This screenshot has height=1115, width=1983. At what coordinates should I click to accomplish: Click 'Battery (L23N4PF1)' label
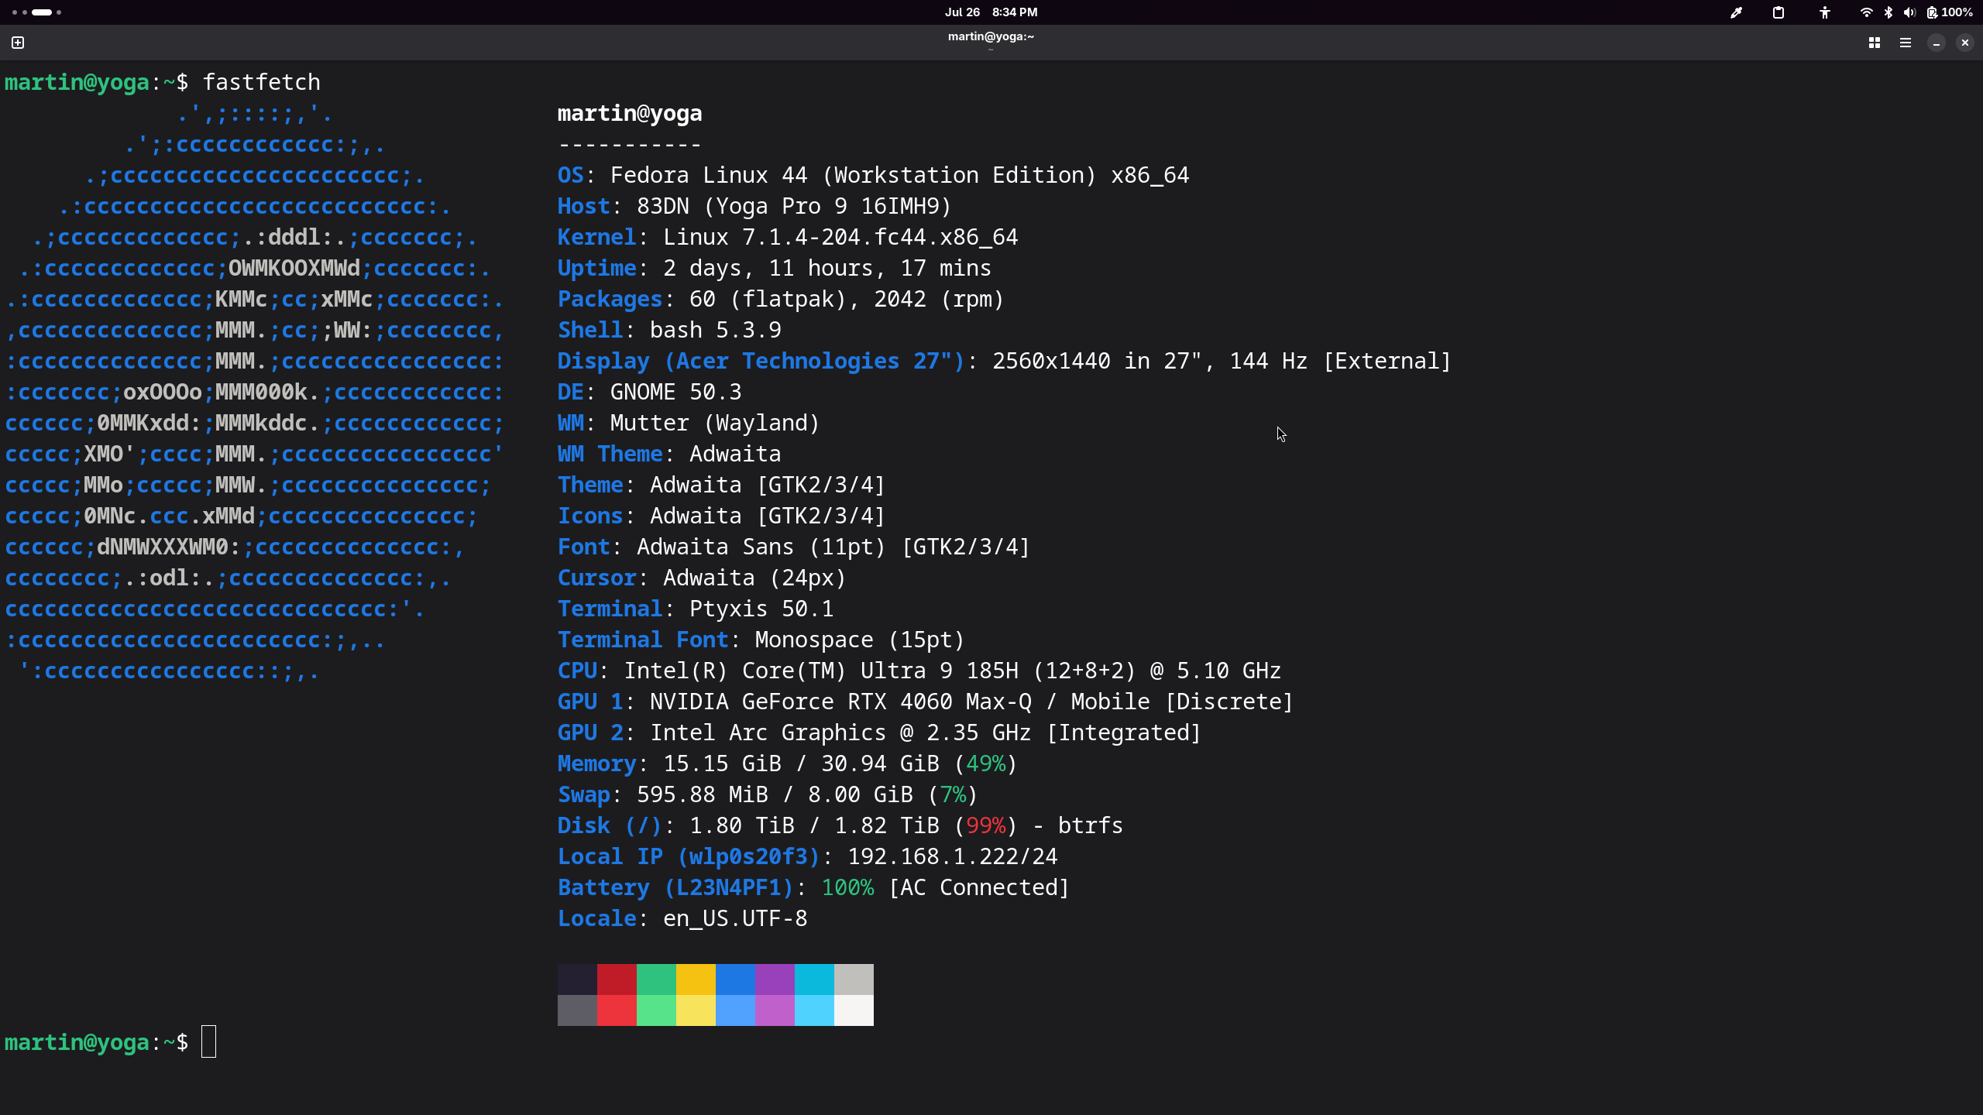[676, 888]
